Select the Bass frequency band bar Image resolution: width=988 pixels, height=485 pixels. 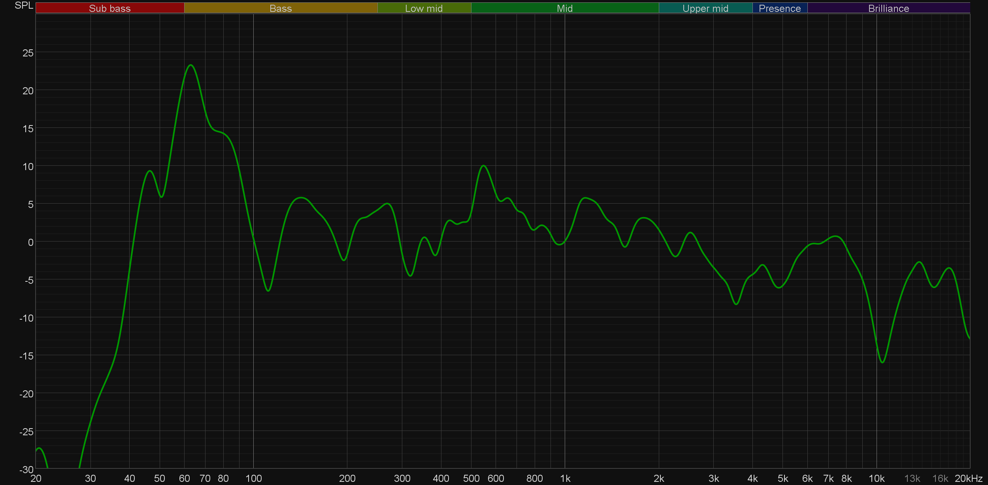[x=281, y=8]
